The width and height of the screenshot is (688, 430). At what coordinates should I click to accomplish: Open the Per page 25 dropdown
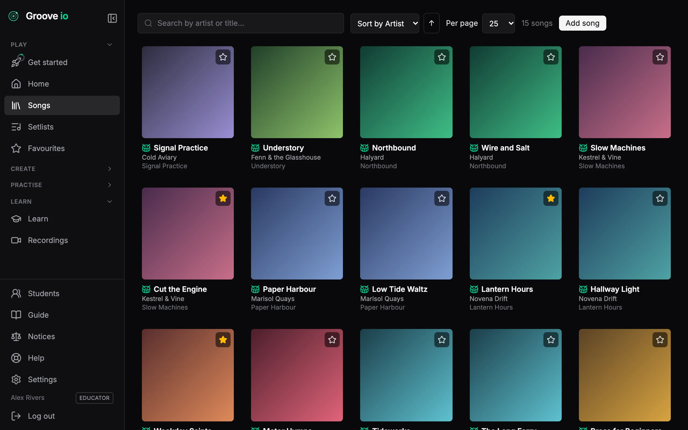(x=498, y=23)
